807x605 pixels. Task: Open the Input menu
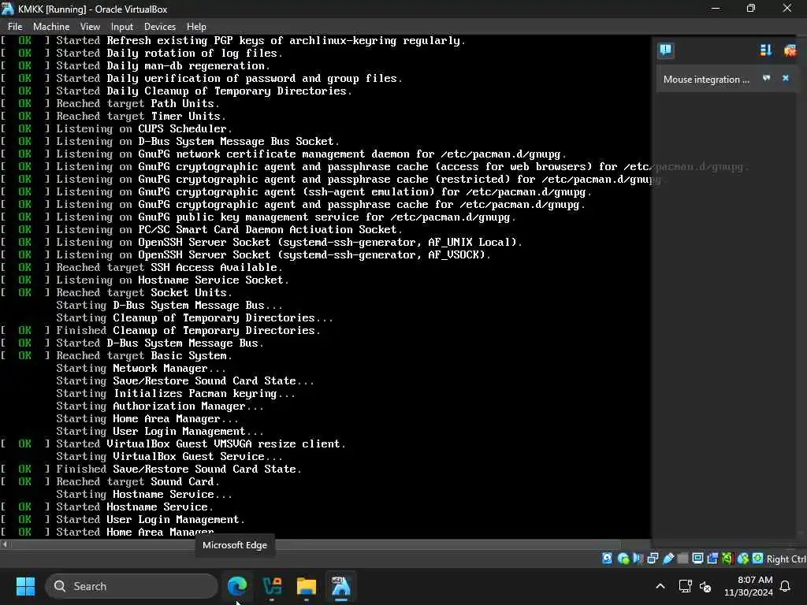point(122,26)
